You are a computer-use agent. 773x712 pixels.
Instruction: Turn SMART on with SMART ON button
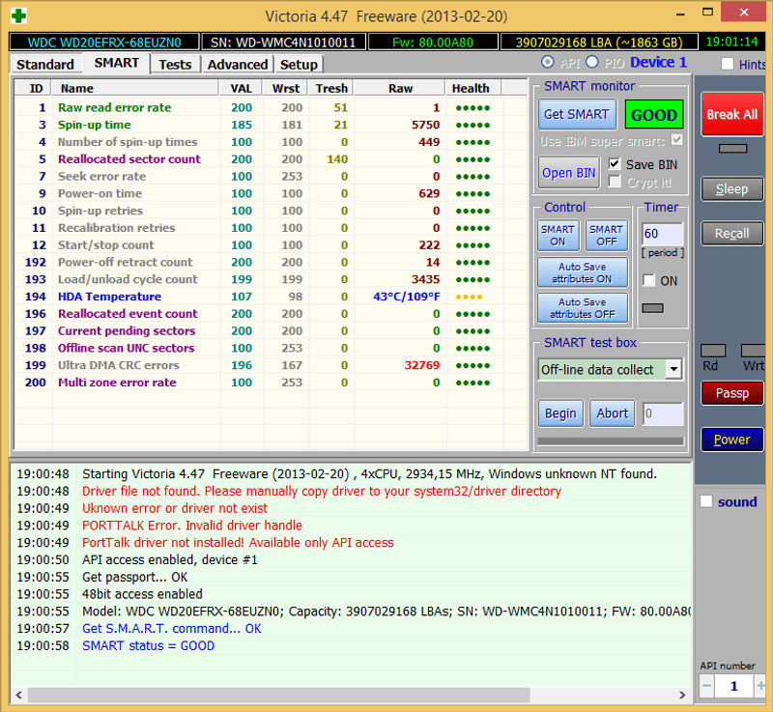pos(558,236)
